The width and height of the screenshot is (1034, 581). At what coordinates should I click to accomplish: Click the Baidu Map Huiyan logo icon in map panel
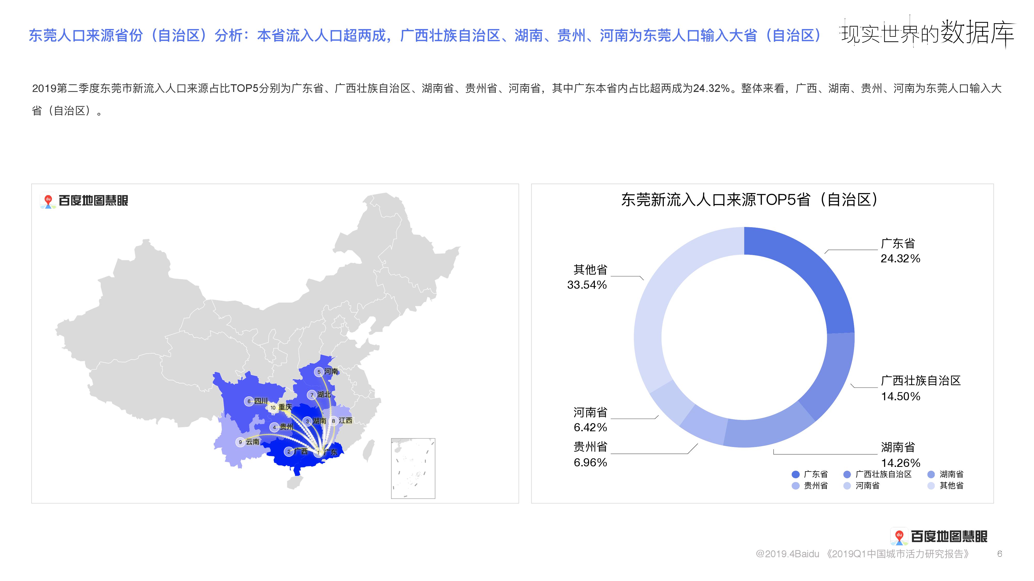[x=48, y=201]
